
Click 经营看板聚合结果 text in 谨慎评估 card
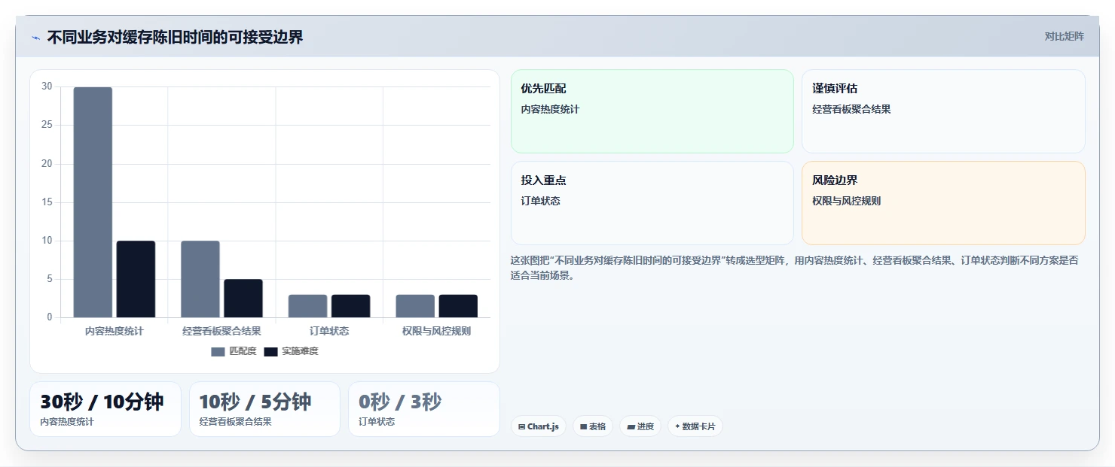tap(851, 109)
